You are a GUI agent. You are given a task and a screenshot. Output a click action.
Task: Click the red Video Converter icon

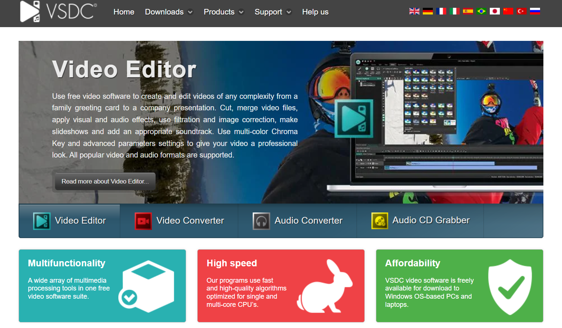[143, 221]
